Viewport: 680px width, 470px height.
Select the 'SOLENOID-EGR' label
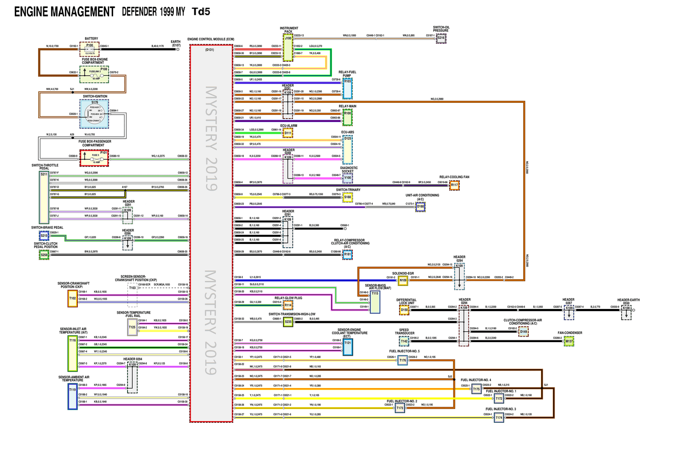[x=403, y=274]
